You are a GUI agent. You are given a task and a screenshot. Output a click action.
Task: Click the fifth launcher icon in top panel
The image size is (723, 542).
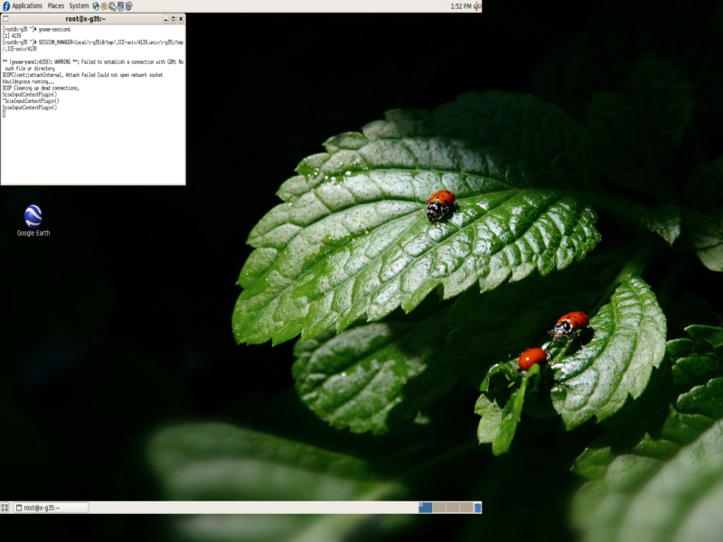point(128,6)
